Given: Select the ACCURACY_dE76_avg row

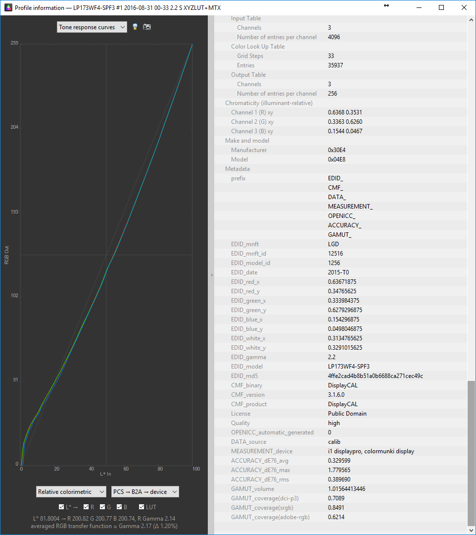Looking at the screenshot, I should pyautogui.click(x=341, y=461).
